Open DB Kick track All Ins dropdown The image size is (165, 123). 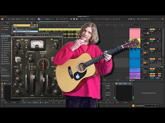pyautogui.click(x=145, y=69)
